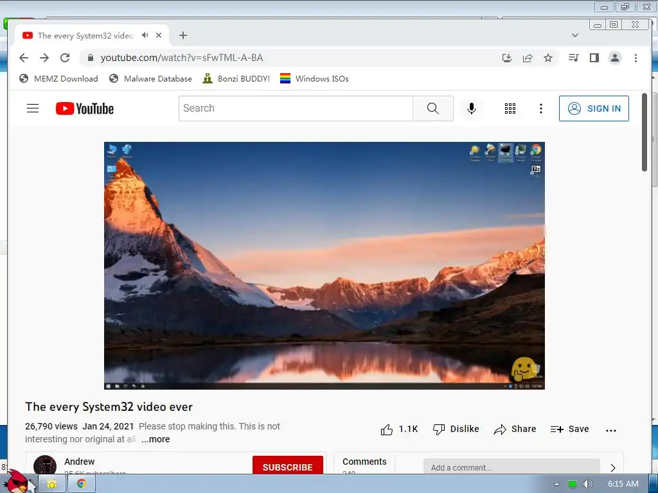Close the 'The every System32 video' tab
Viewport: 658px width, 493px height.
tap(159, 35)
